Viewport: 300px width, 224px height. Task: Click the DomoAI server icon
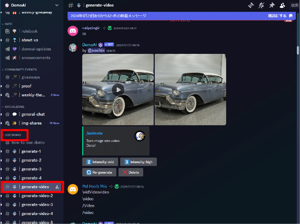(7, 5)
